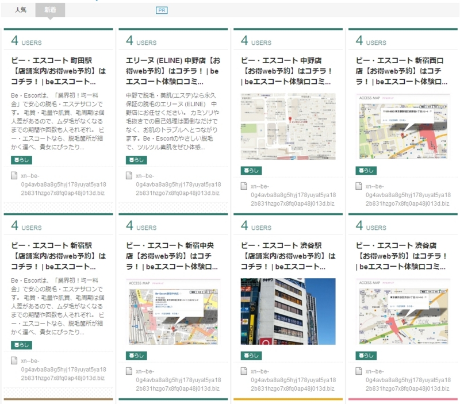Open the domain link on 新宿駅 card
This screenshot has height=404, width=460.
pyautogui.click(x=63, y=370)
